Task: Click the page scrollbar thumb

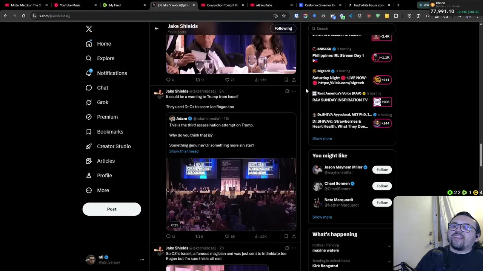Action: 481,155
